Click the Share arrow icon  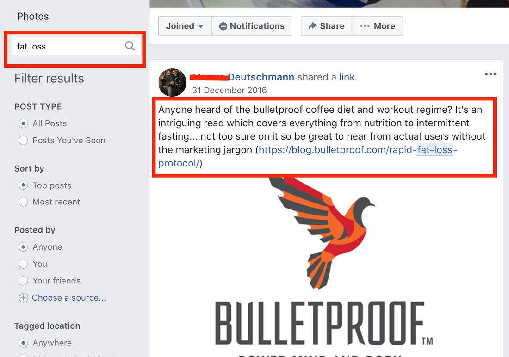click(x=312, y=25)
